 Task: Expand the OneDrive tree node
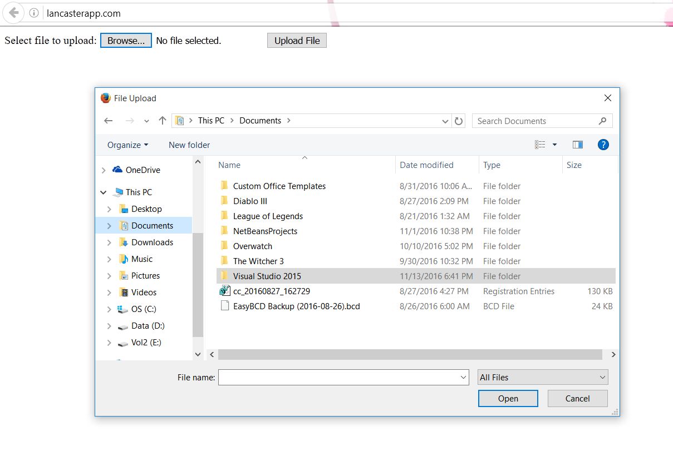coord(104,170)
